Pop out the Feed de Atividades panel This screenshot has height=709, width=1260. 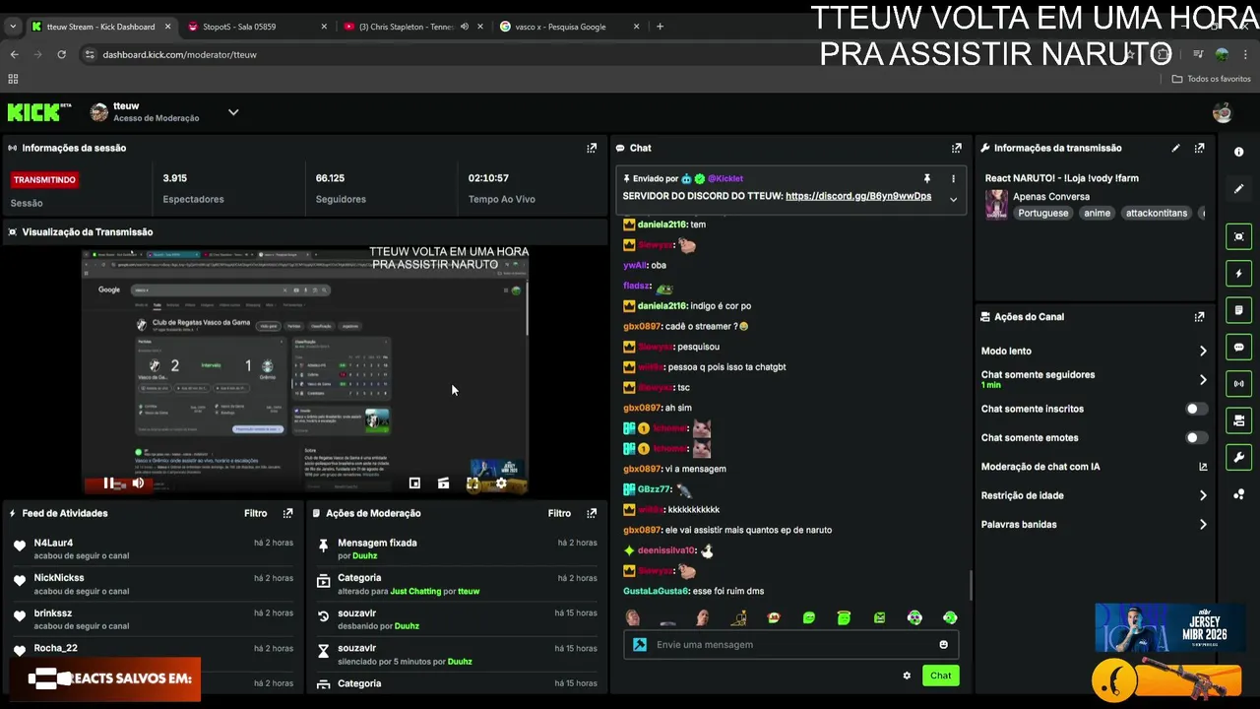[x=287, y=513]
